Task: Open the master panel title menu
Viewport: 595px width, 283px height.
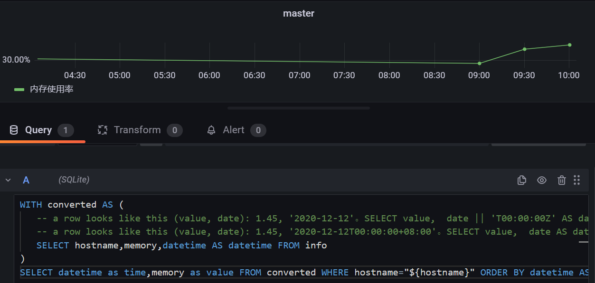Action: click(299, 13)
